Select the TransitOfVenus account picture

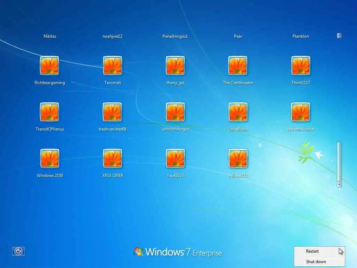[50, 112]
